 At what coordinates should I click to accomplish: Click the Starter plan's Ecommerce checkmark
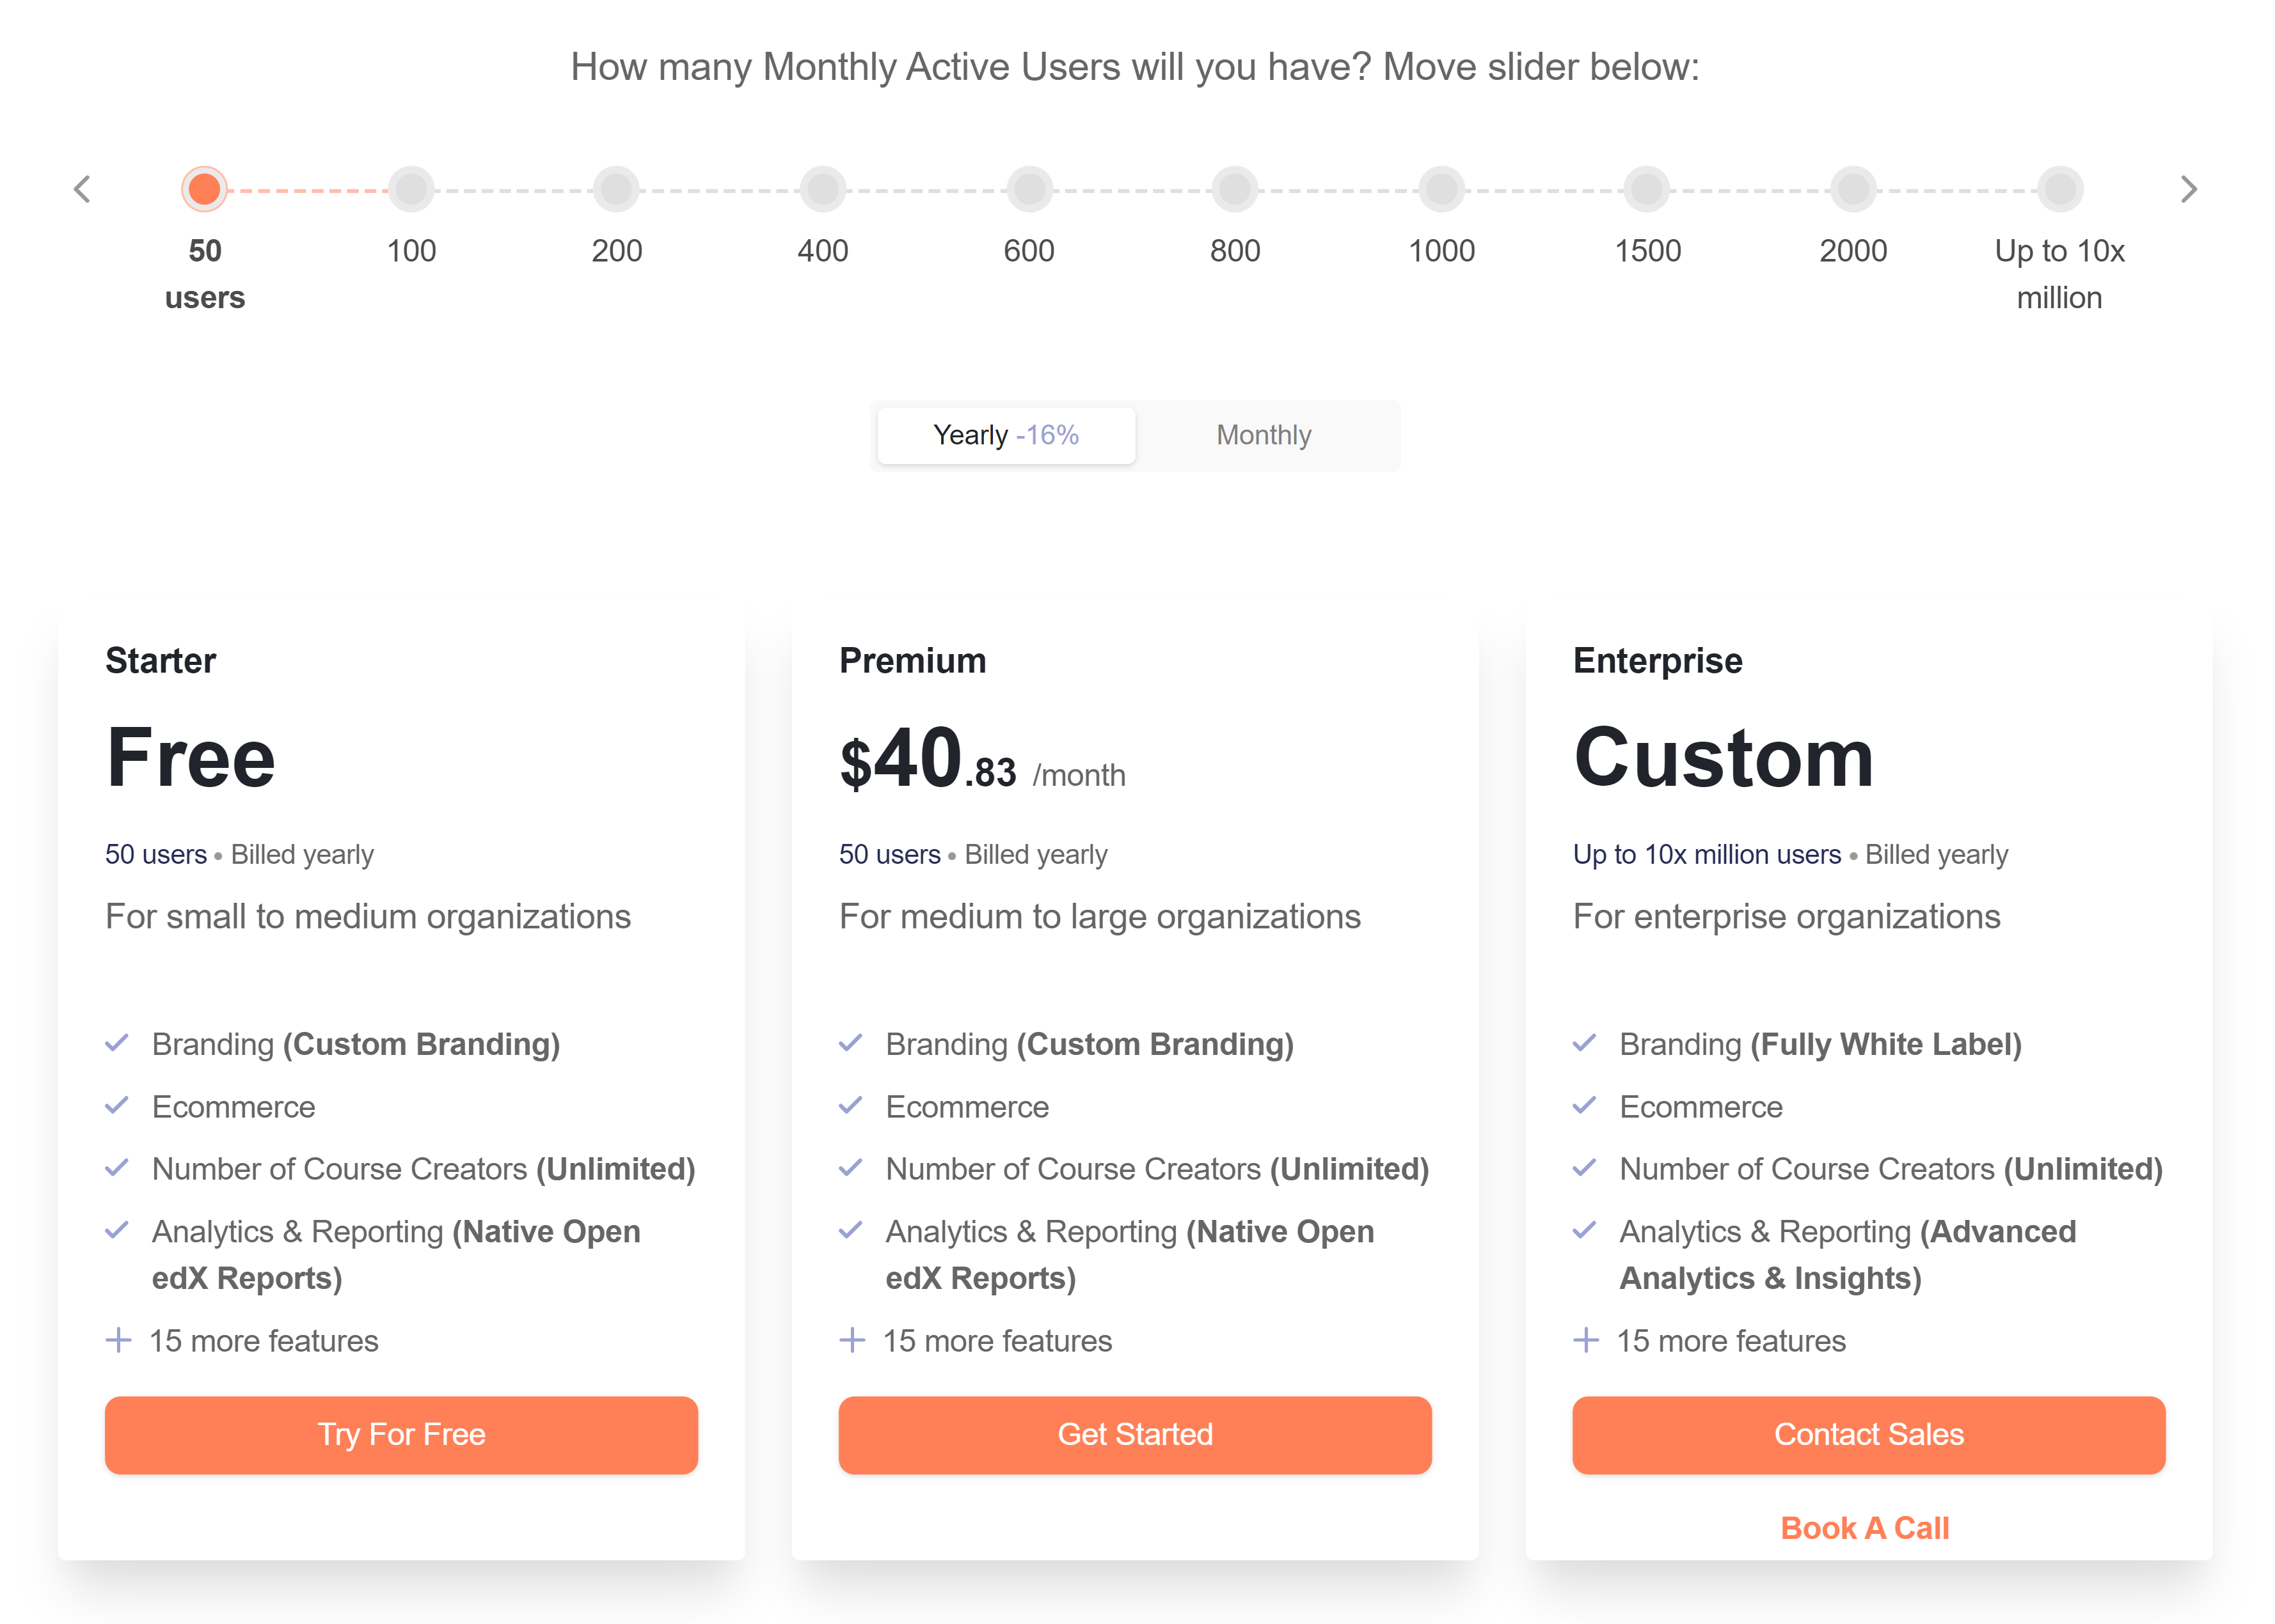click(x=117, y=1105)
